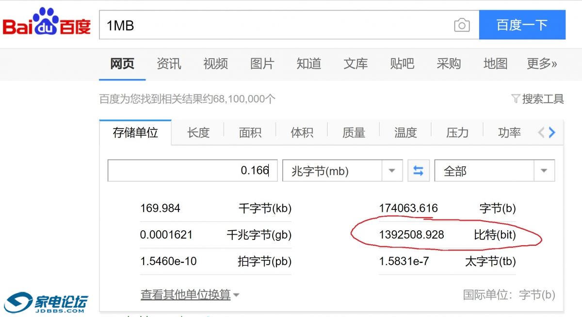Select the 温度 converter tab
The height and width of the screenshot is (317, 582).
click(x=405, y=132)
